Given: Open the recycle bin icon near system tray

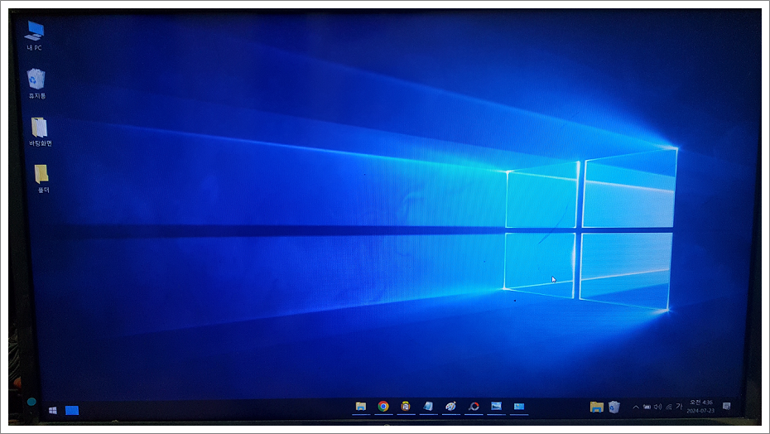Looking at the screenshot, I should click(x=614, y=407).
